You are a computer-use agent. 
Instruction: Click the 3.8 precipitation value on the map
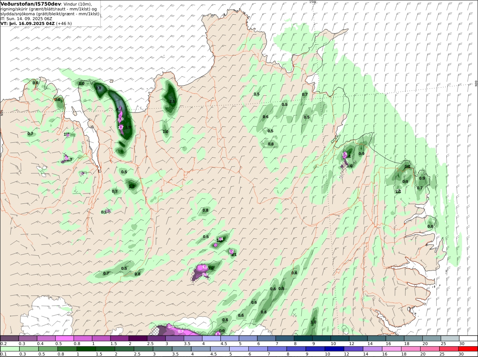coord(99,88)
